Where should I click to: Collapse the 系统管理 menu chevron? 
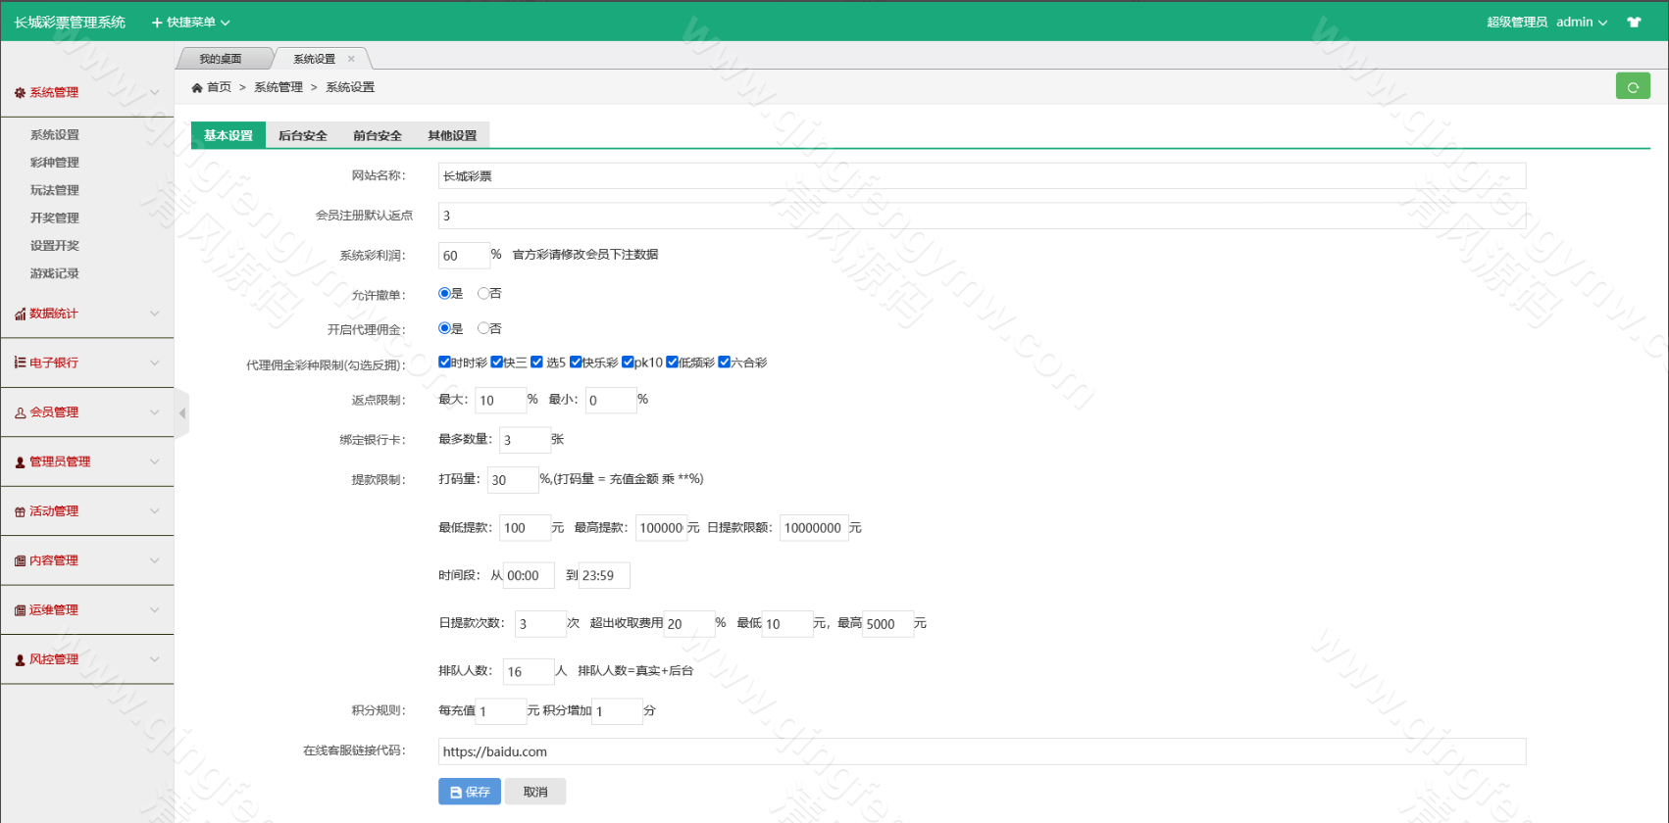pyautogui.click(x=155, y=92)
